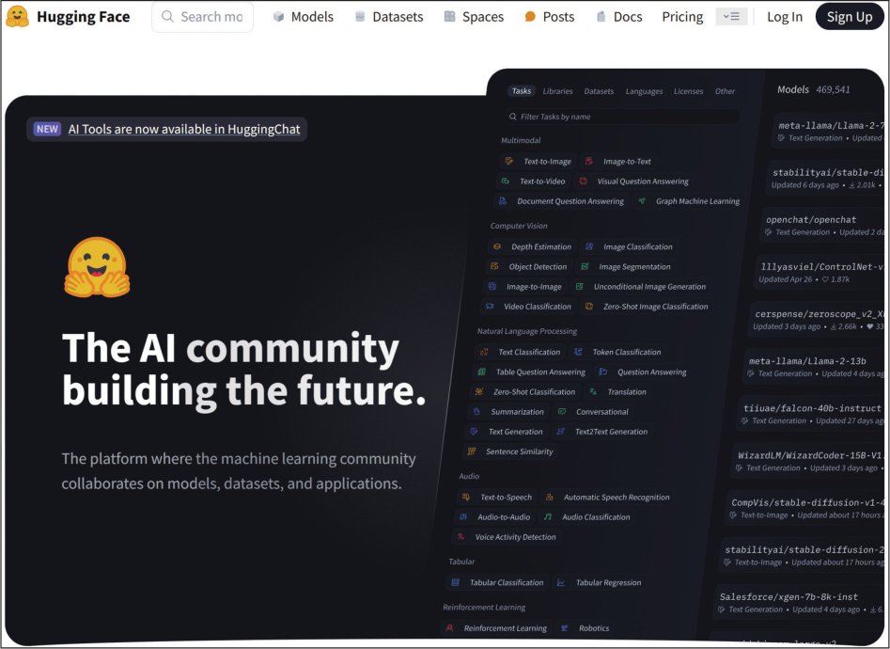Click the Spaces grid icon

[449, 17]
